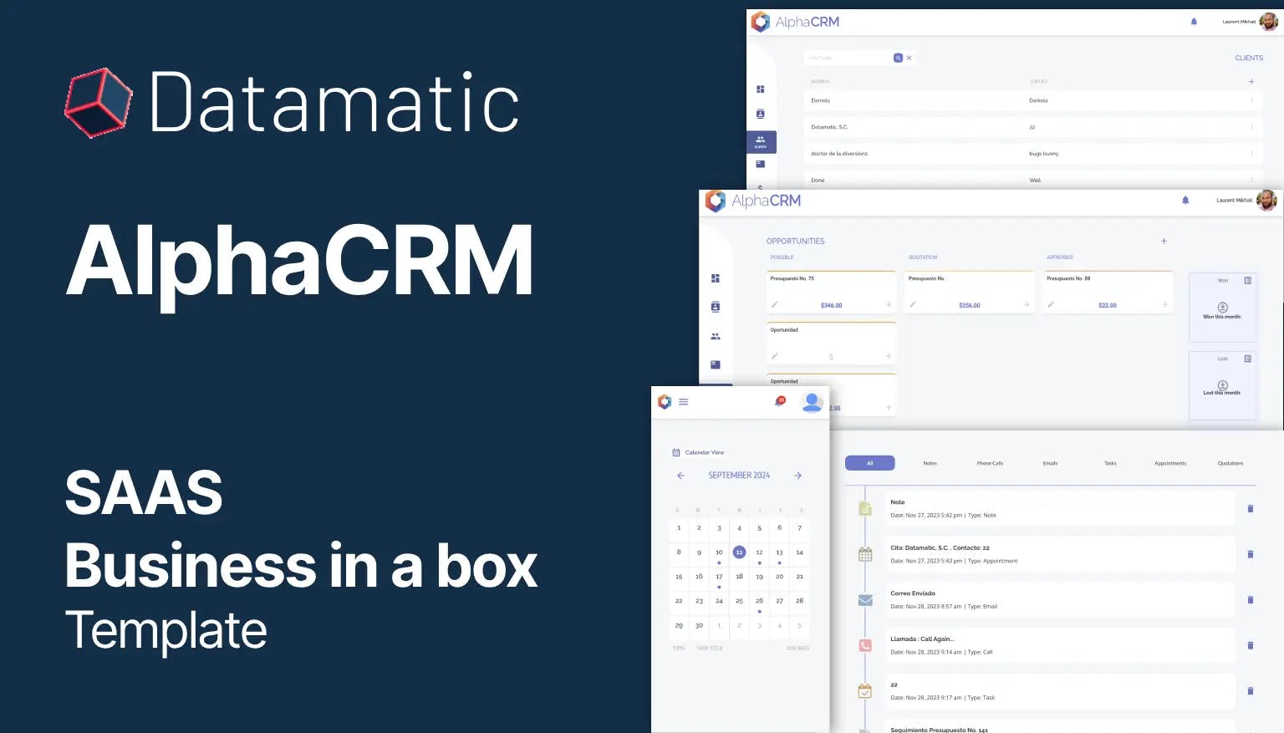Switch to the Tasks tab
The image size is (1284, 733).
1110,463
